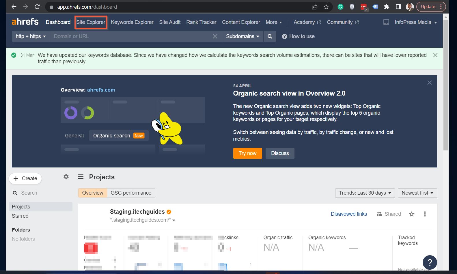Open the red extension icon with badge 2
Image resolution: width=457 pixels, height=274 pixels.
click(364, 7)
